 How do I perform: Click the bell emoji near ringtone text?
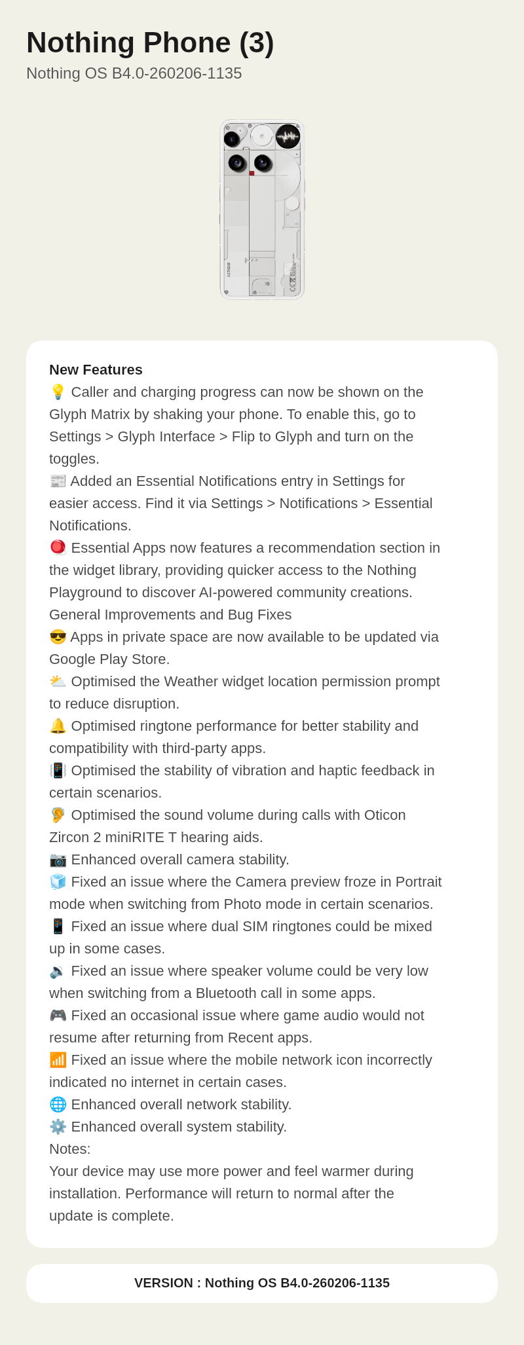pos(58,726)
